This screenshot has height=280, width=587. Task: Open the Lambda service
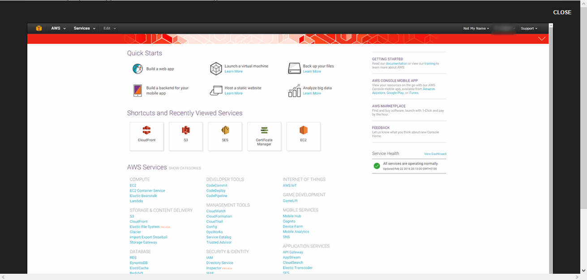[x=136, y=201]
